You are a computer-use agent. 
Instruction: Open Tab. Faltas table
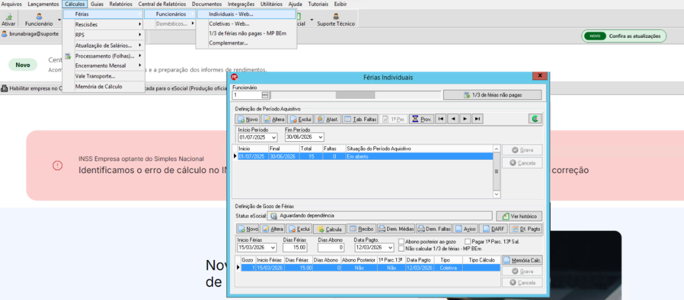360,119
